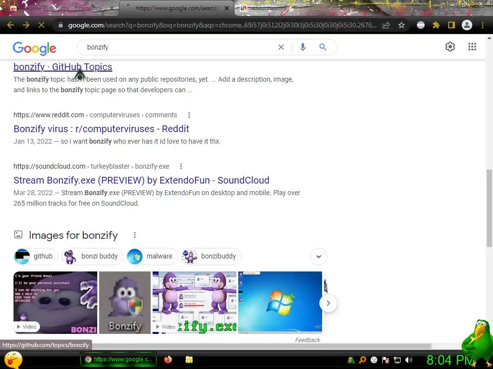Image resolution: width=493 pixels, height=369 pixels.
Task: Click the address bar URL
Action: pos(221,25)
